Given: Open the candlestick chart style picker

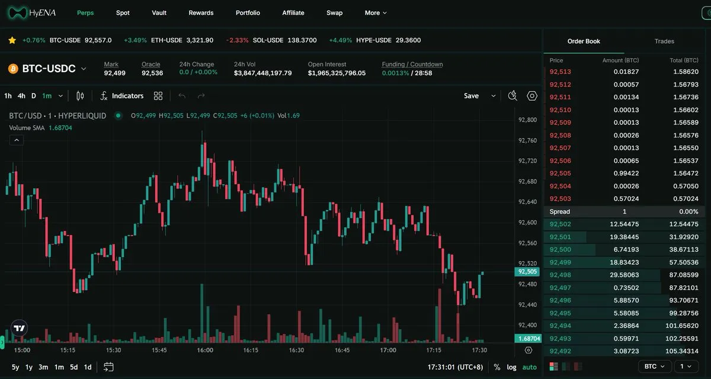Looking at the screenshot, I should pyautogui.click(x=81, y=96).
